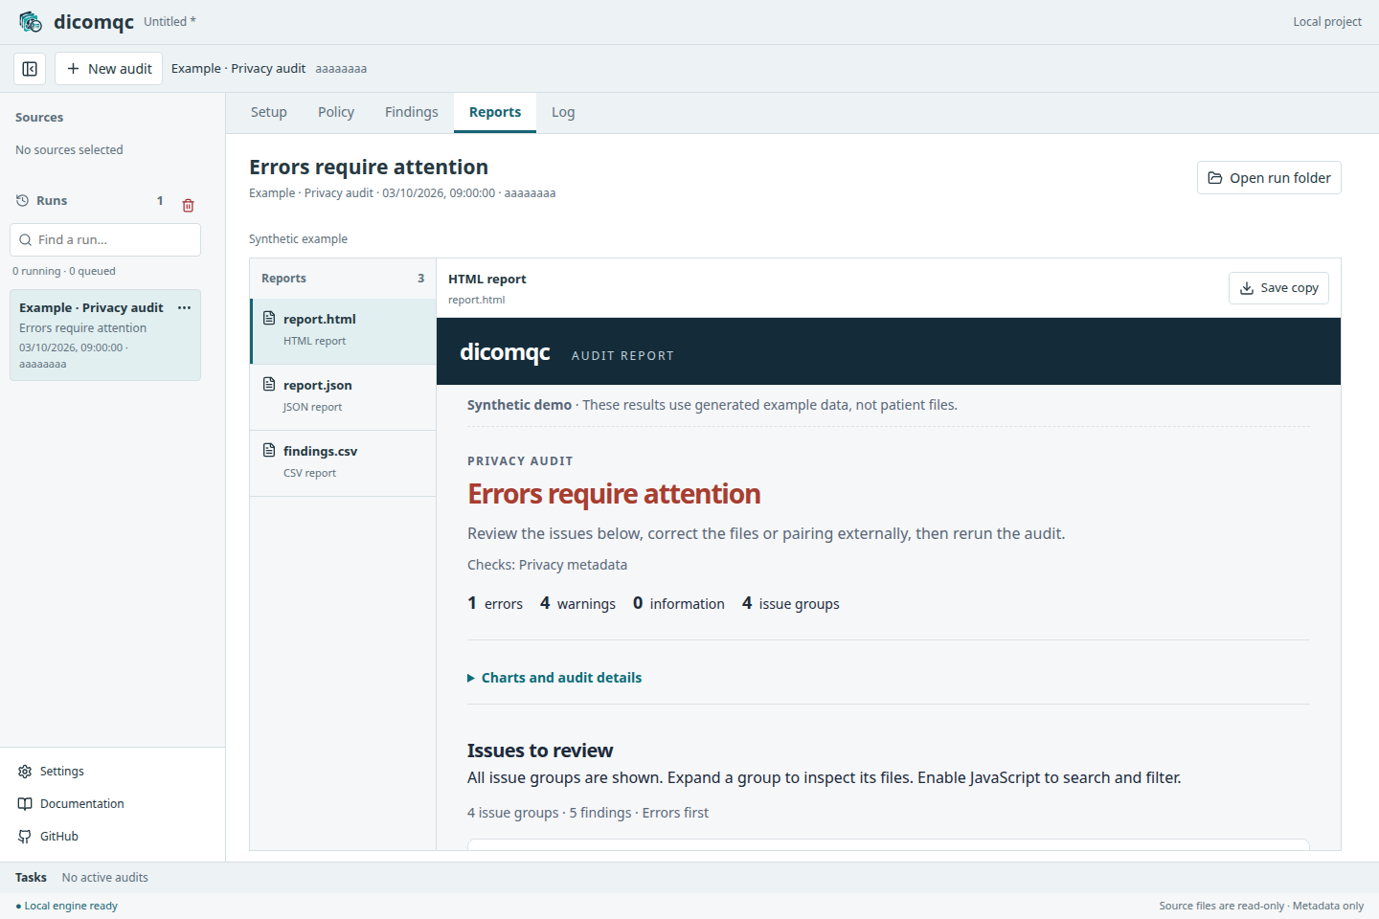Switch to the Setup tab
The image size is (1379, 919).
(x=269, y=112)
